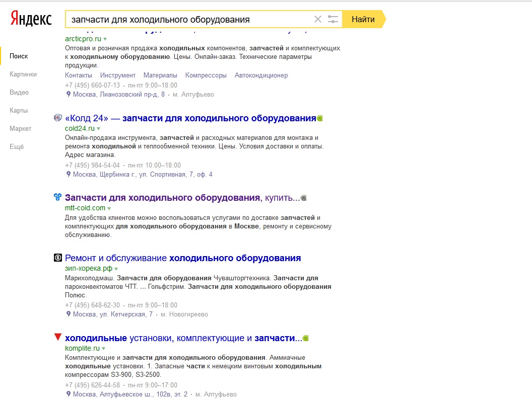
Task: Open the Компрессоры sitelink
Action: [206, 75]
